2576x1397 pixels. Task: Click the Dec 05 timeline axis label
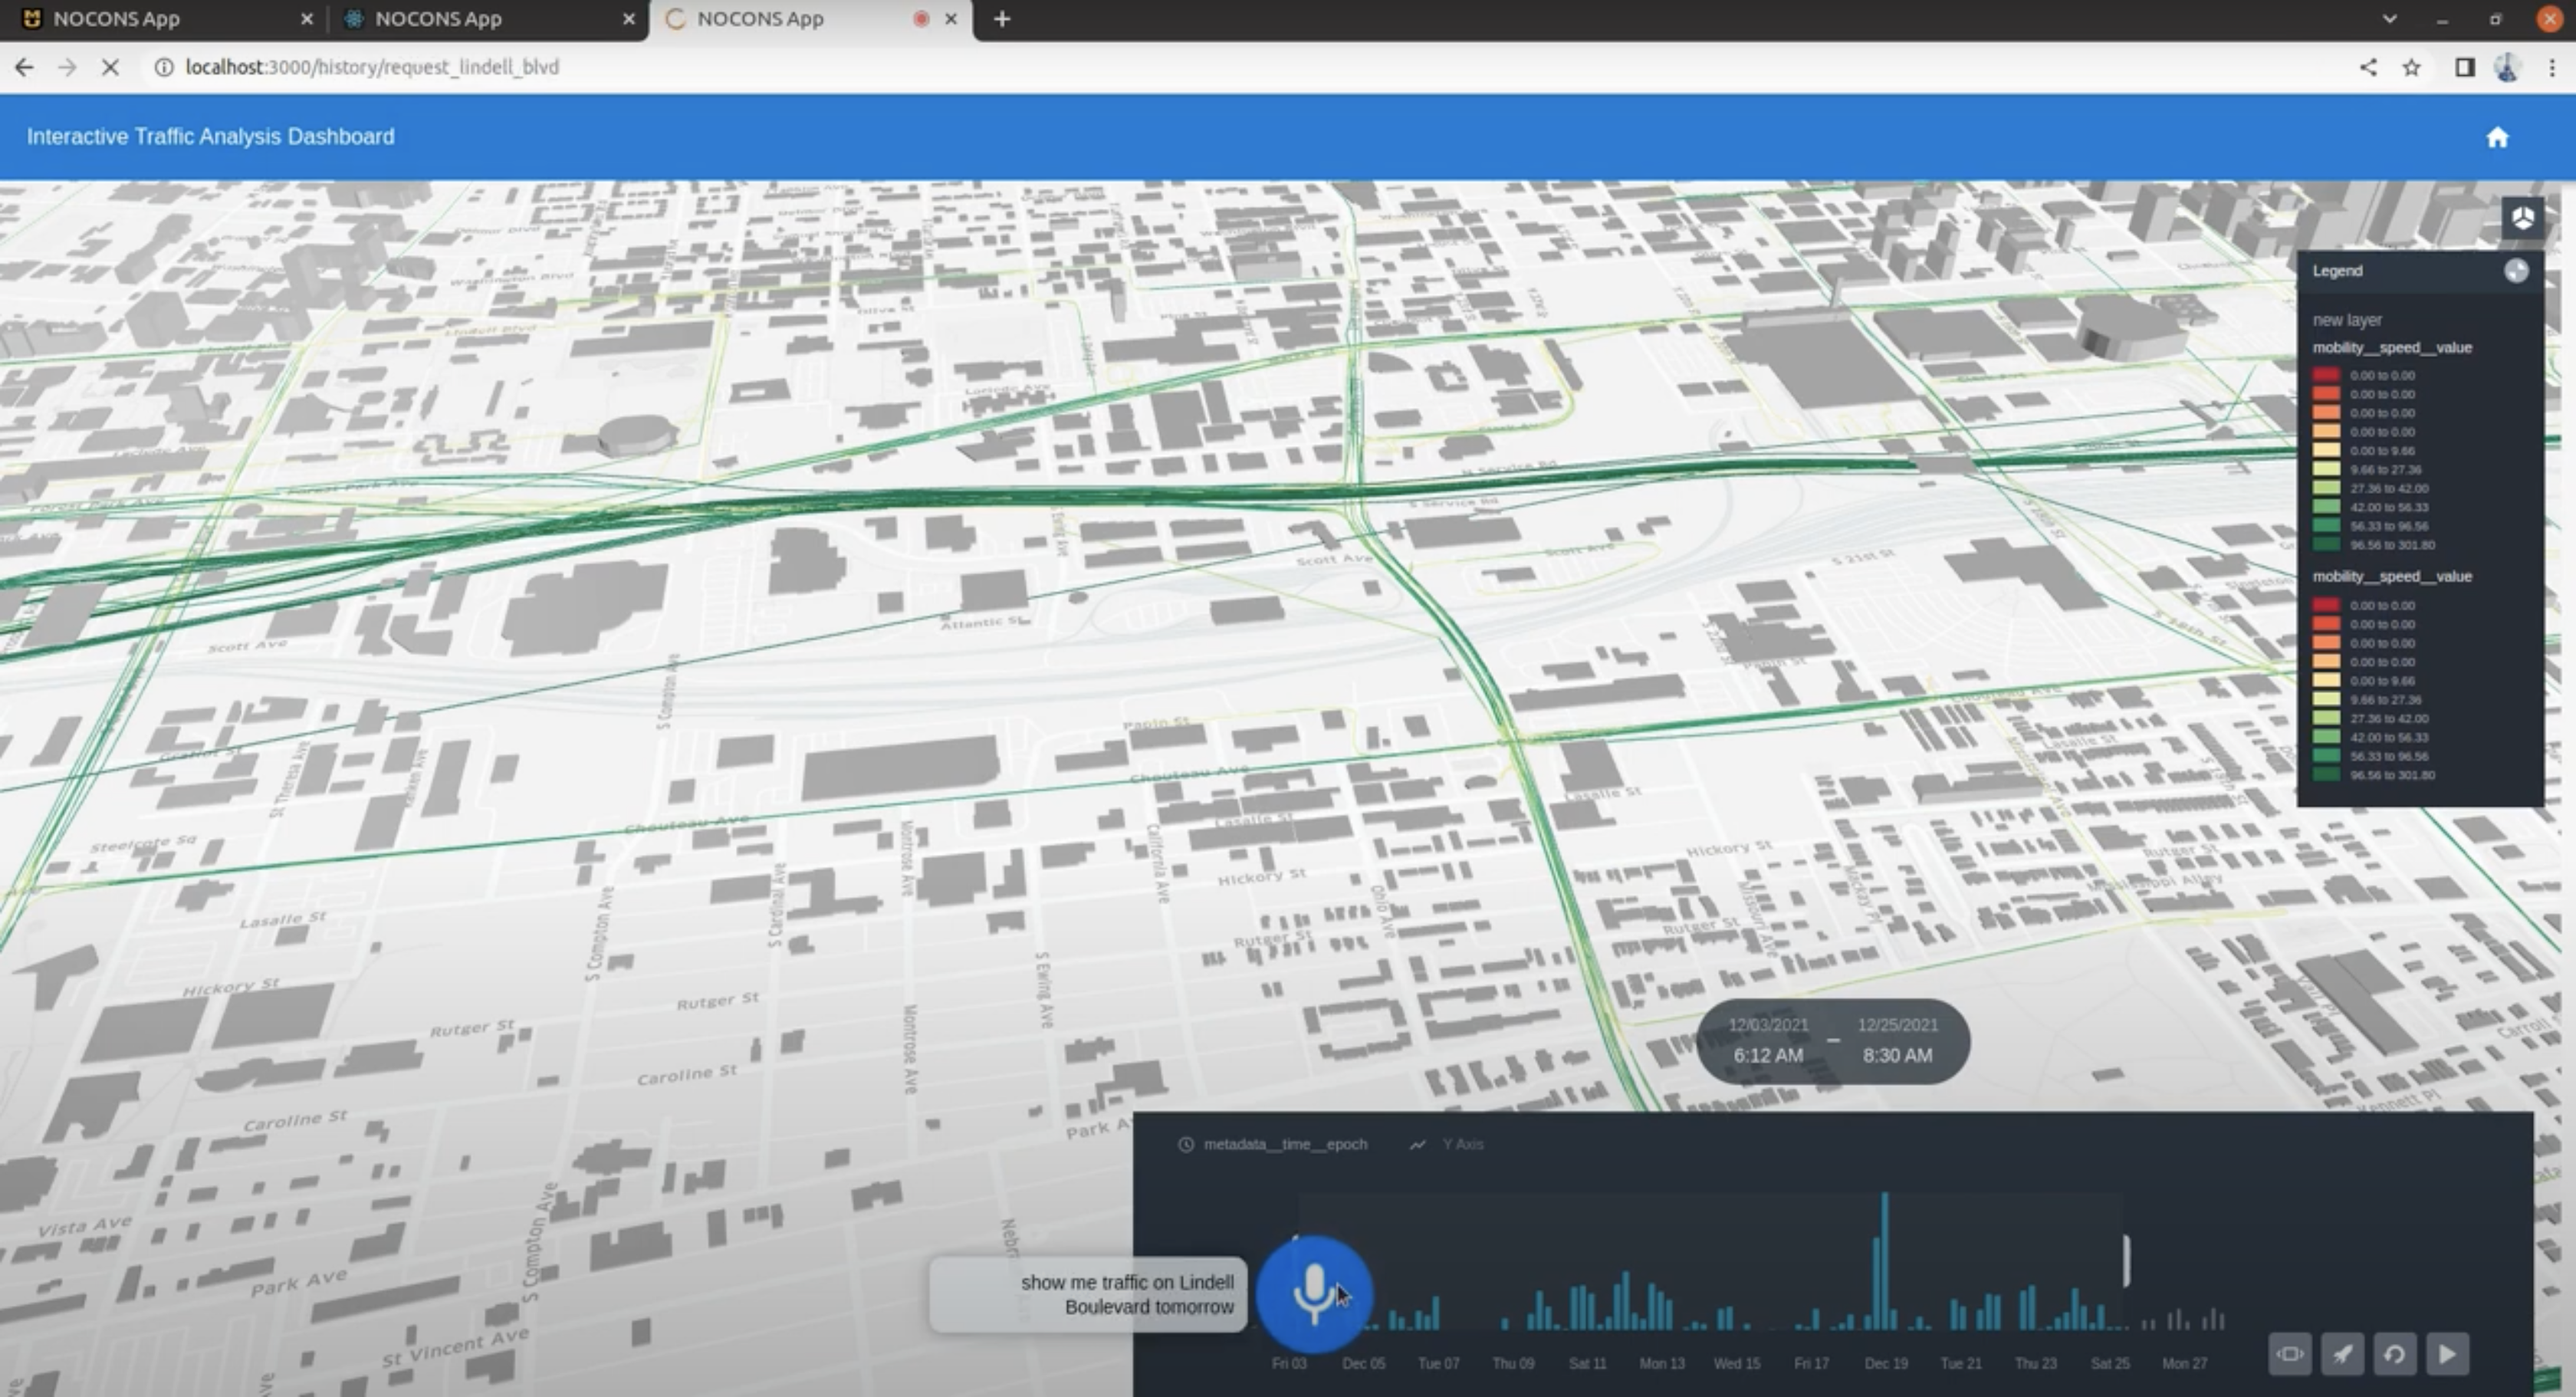click(x=1363, y=1363)
